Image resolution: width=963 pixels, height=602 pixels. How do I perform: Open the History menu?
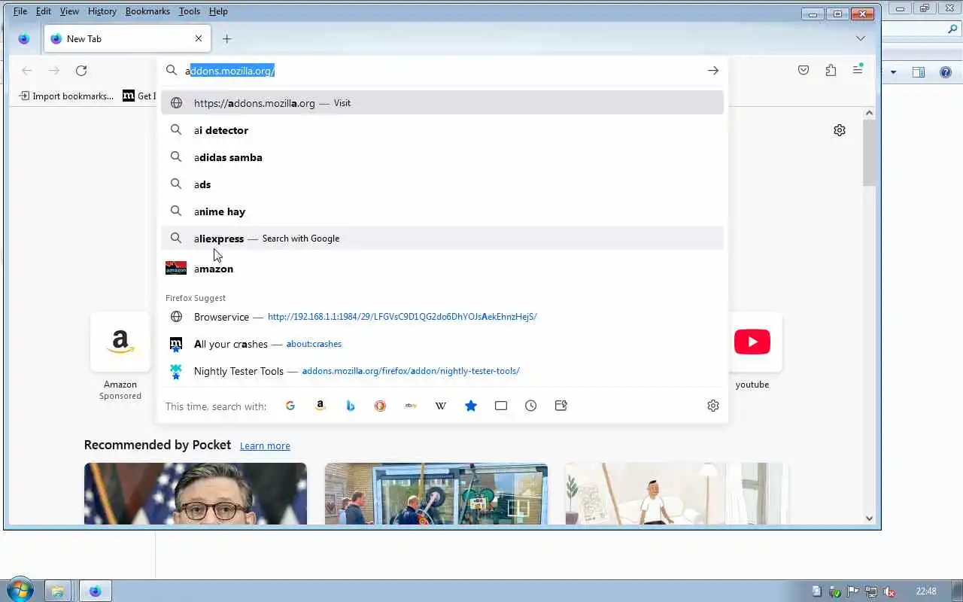(x=102, y=11)
